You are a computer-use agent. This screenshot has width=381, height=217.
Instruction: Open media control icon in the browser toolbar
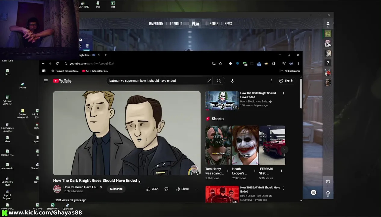pos(284,64)
